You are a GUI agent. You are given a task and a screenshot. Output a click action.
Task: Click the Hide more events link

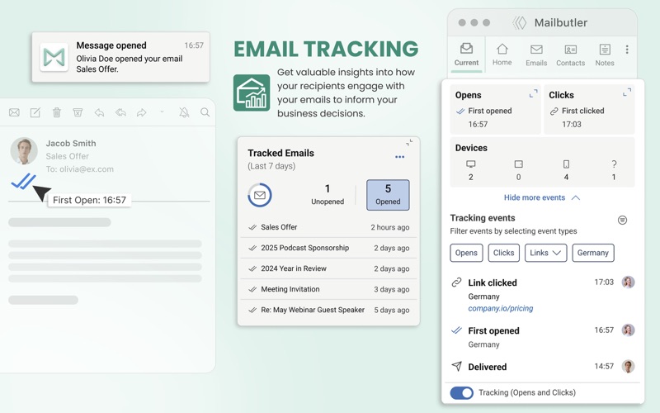click(x=535, y=197)
